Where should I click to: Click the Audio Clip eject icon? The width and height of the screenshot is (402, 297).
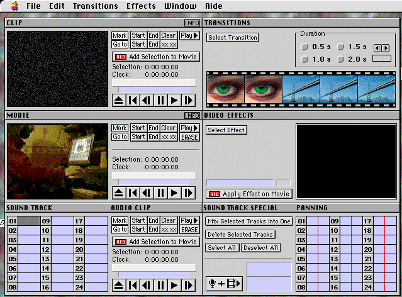(119, 286)
